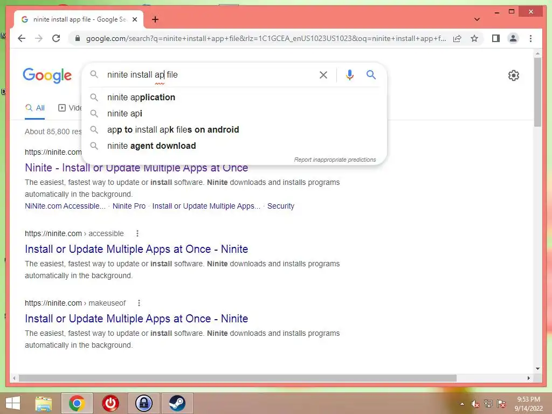Switch to Chrome in the taskbar
Viewport: 552px width, 414px height.
(x=77, y=403)
